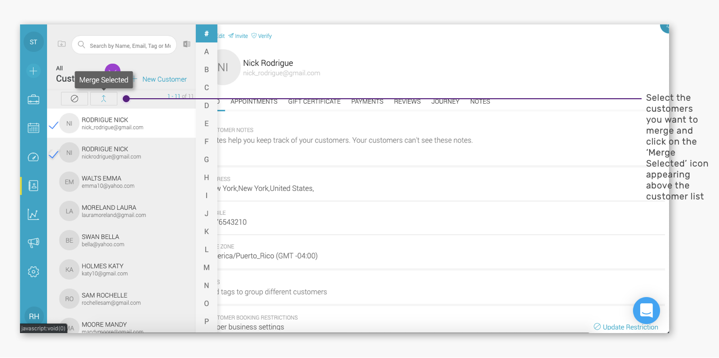Viewport: 719px width, 358px height.
Task: Open the customers address book icon
Action: tap(33, 186)
